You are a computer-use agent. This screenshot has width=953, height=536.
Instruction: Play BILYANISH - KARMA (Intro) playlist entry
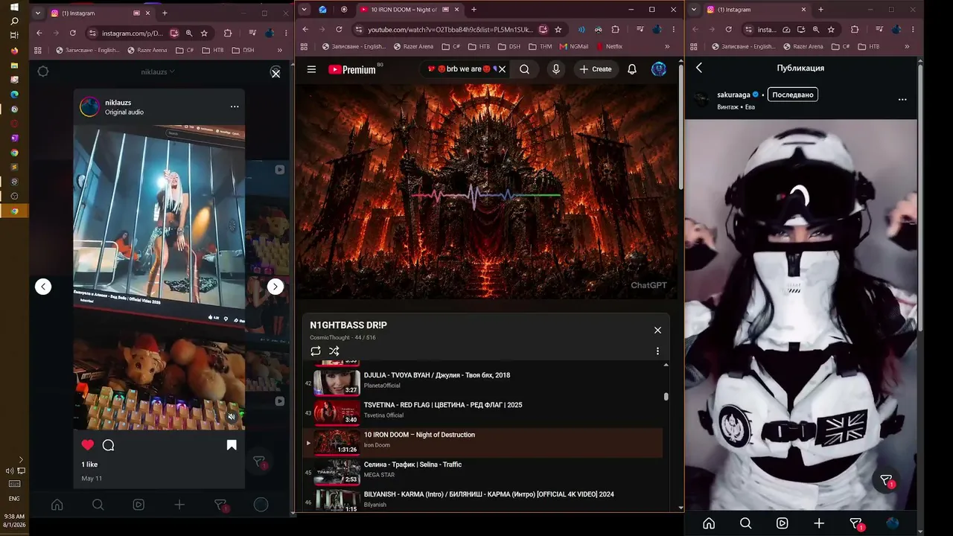pos(482,499)
